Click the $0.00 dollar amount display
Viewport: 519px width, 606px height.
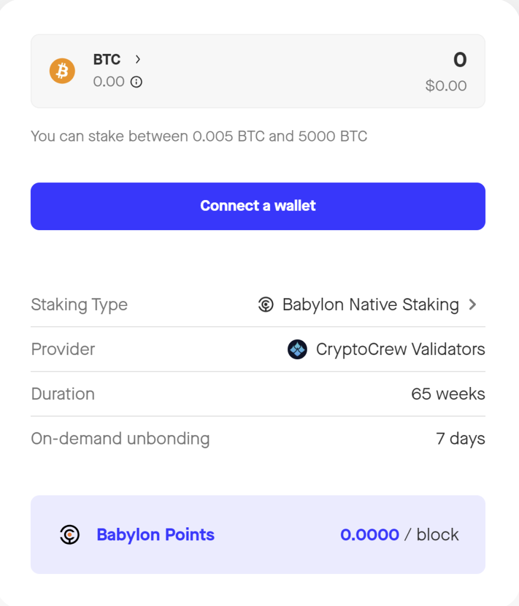(446, 85)
